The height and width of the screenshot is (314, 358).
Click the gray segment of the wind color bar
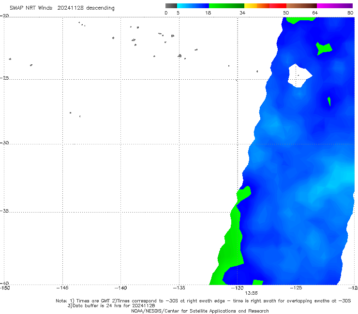(171, 6)
